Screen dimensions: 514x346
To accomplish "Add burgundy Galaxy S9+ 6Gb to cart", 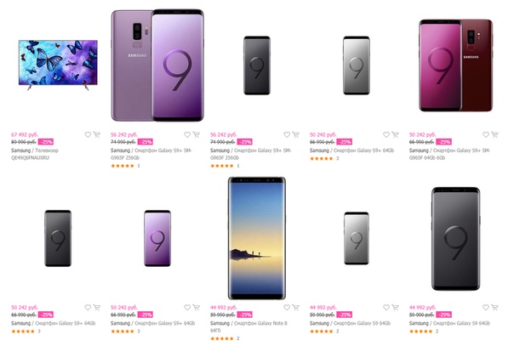I will tap(496, 134).
